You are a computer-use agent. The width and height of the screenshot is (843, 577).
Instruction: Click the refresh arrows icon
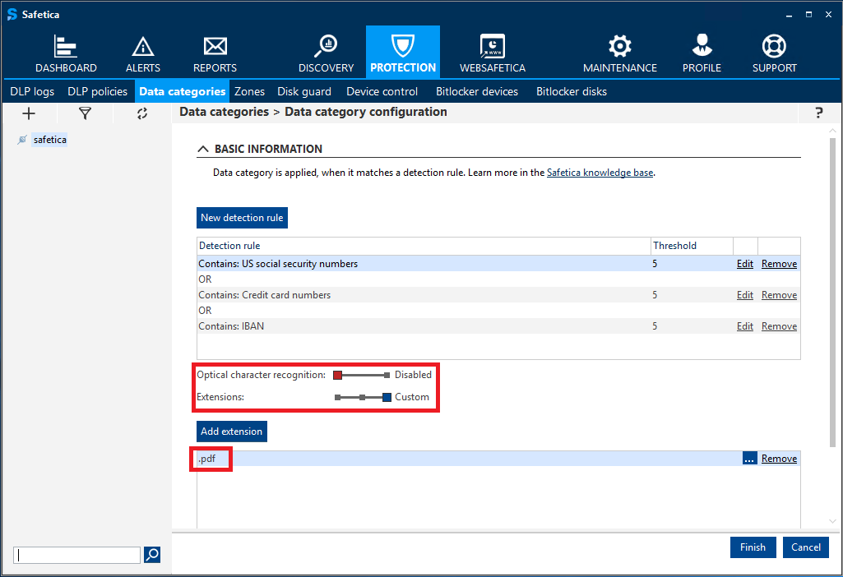click(x=142, y=113)
